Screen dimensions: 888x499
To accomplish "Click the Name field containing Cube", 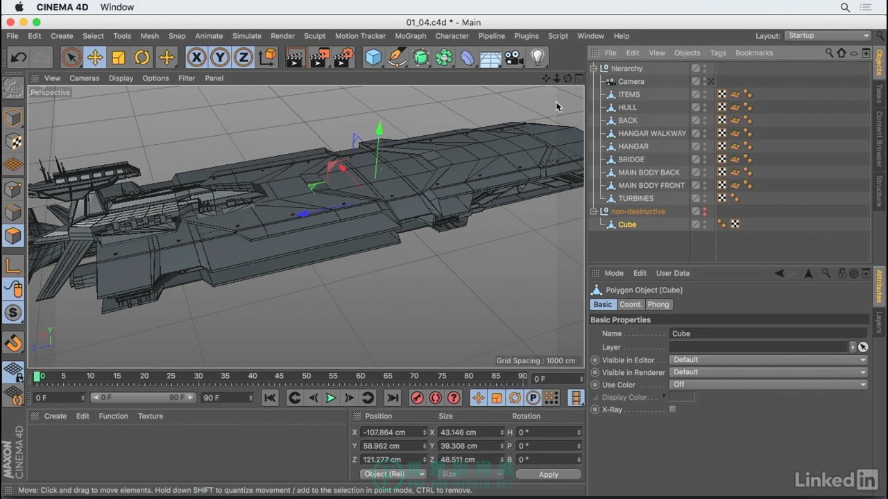I will click(769, 333).
